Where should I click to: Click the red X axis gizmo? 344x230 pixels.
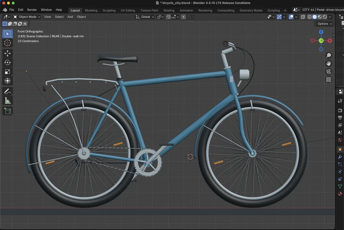tap(330, 41)
